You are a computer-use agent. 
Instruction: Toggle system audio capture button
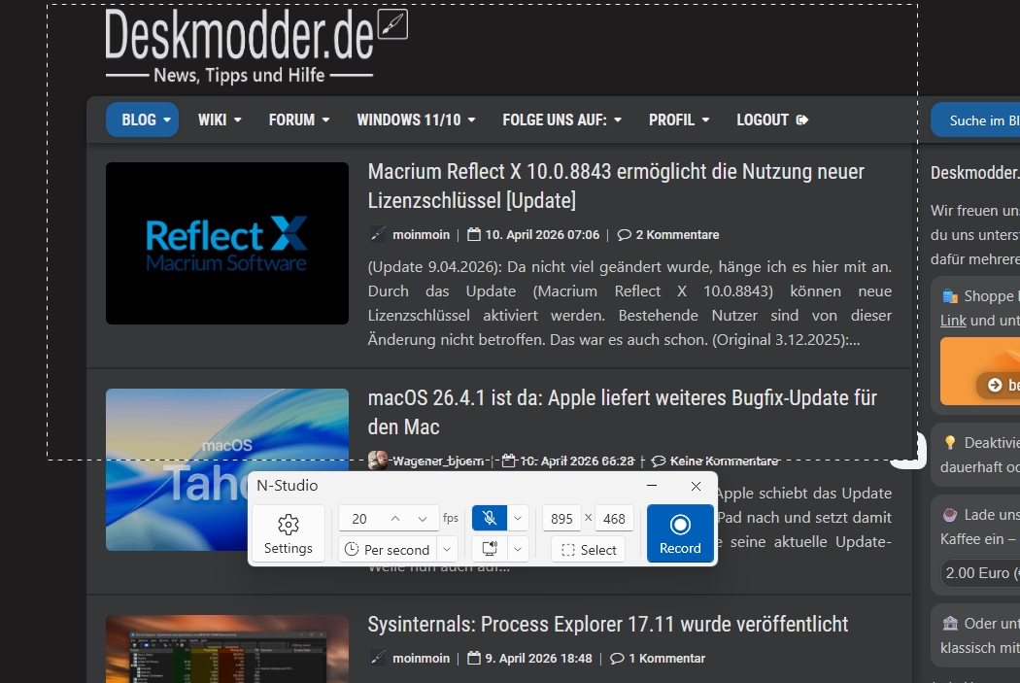coord(489,549)
